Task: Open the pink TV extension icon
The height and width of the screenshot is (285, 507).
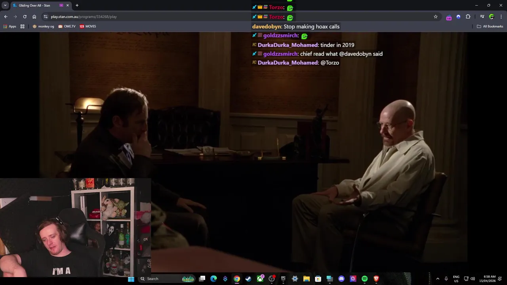Action: coord(449,17)
